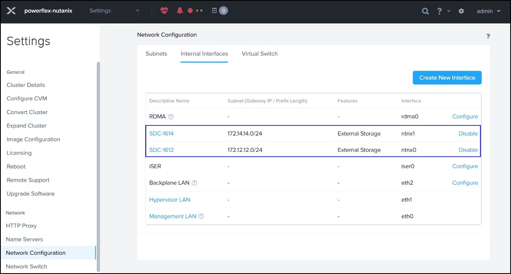Open the SDC-1614 interface link
The height and width of the screenshot is (274, 511).
[x=161, y=133]
